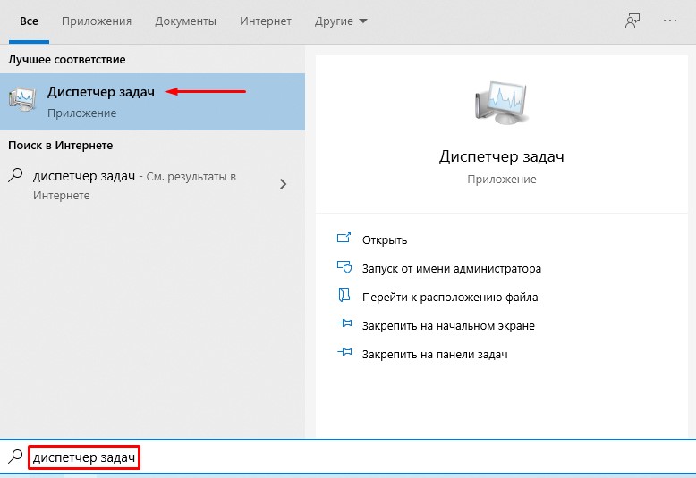Choose Закрепить на панели задач
Viewport: 696px width, 478px height.
(x=435, y=355)
